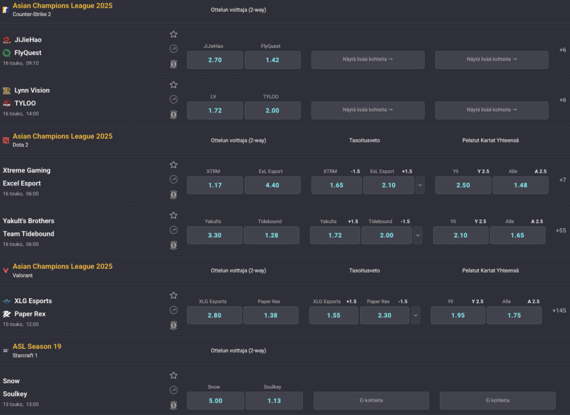
Task: Click the S coin icon for JiJieHao match
Action: pyautogui.click(x=174, y=64)
